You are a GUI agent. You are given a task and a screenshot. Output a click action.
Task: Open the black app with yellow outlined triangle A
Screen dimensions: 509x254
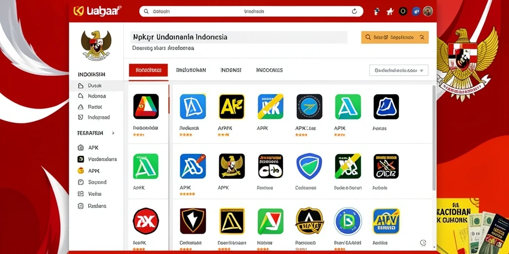[x=232, y=221]
